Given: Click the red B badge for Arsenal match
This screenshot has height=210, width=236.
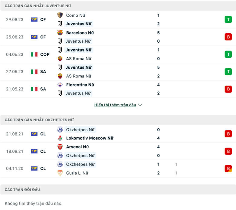Looking at the screenshot, I should click(228, 151).
